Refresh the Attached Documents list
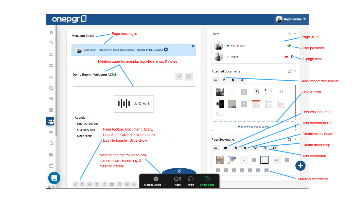Screen dimensions: 355x202 [x=242, y=80]
